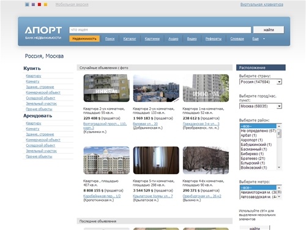The image size is (306, 230).
Task: Select district Бутырский (1)
Action: coord(258,163)
